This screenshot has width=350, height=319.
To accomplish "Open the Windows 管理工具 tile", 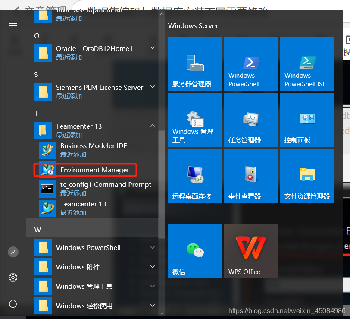I will [195, 120].
